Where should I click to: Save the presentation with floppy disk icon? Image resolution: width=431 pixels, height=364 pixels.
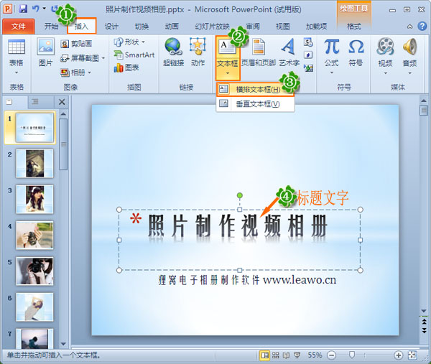point(23,9)
